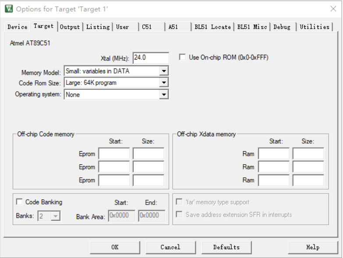
Task: Enable the Code Banking checkbox
Action: point(19,201)
